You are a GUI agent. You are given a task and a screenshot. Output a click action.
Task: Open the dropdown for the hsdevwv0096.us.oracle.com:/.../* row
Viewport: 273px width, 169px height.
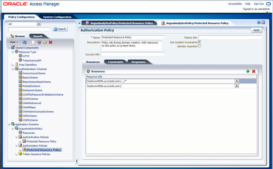tap(236, 81)
